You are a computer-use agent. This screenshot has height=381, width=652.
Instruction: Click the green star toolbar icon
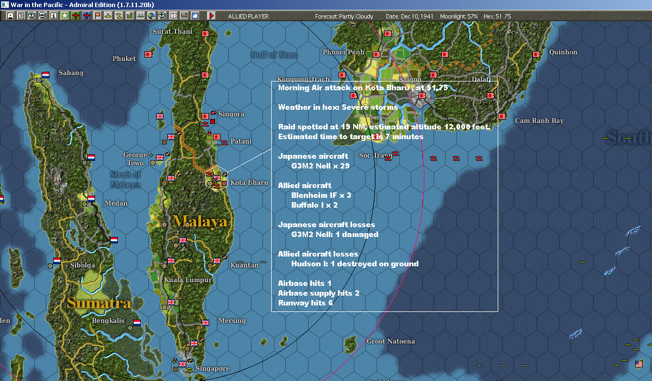pos(65,16)
